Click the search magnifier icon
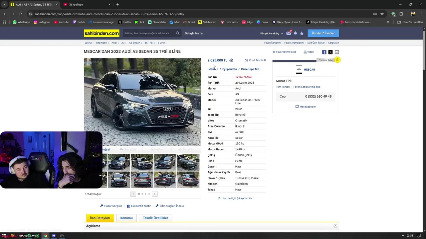The width and height of the screenshot is (426, 239). click(x=178, y=33)
